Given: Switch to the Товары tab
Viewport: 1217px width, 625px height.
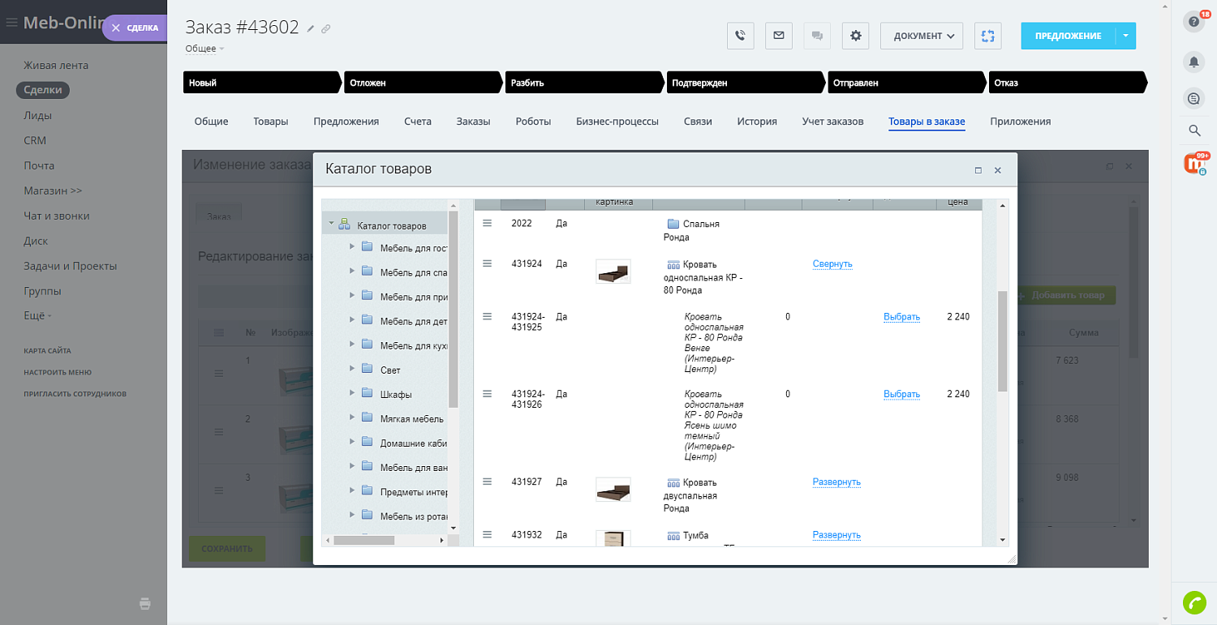Looking at the screenshot, I should point(270,121).
